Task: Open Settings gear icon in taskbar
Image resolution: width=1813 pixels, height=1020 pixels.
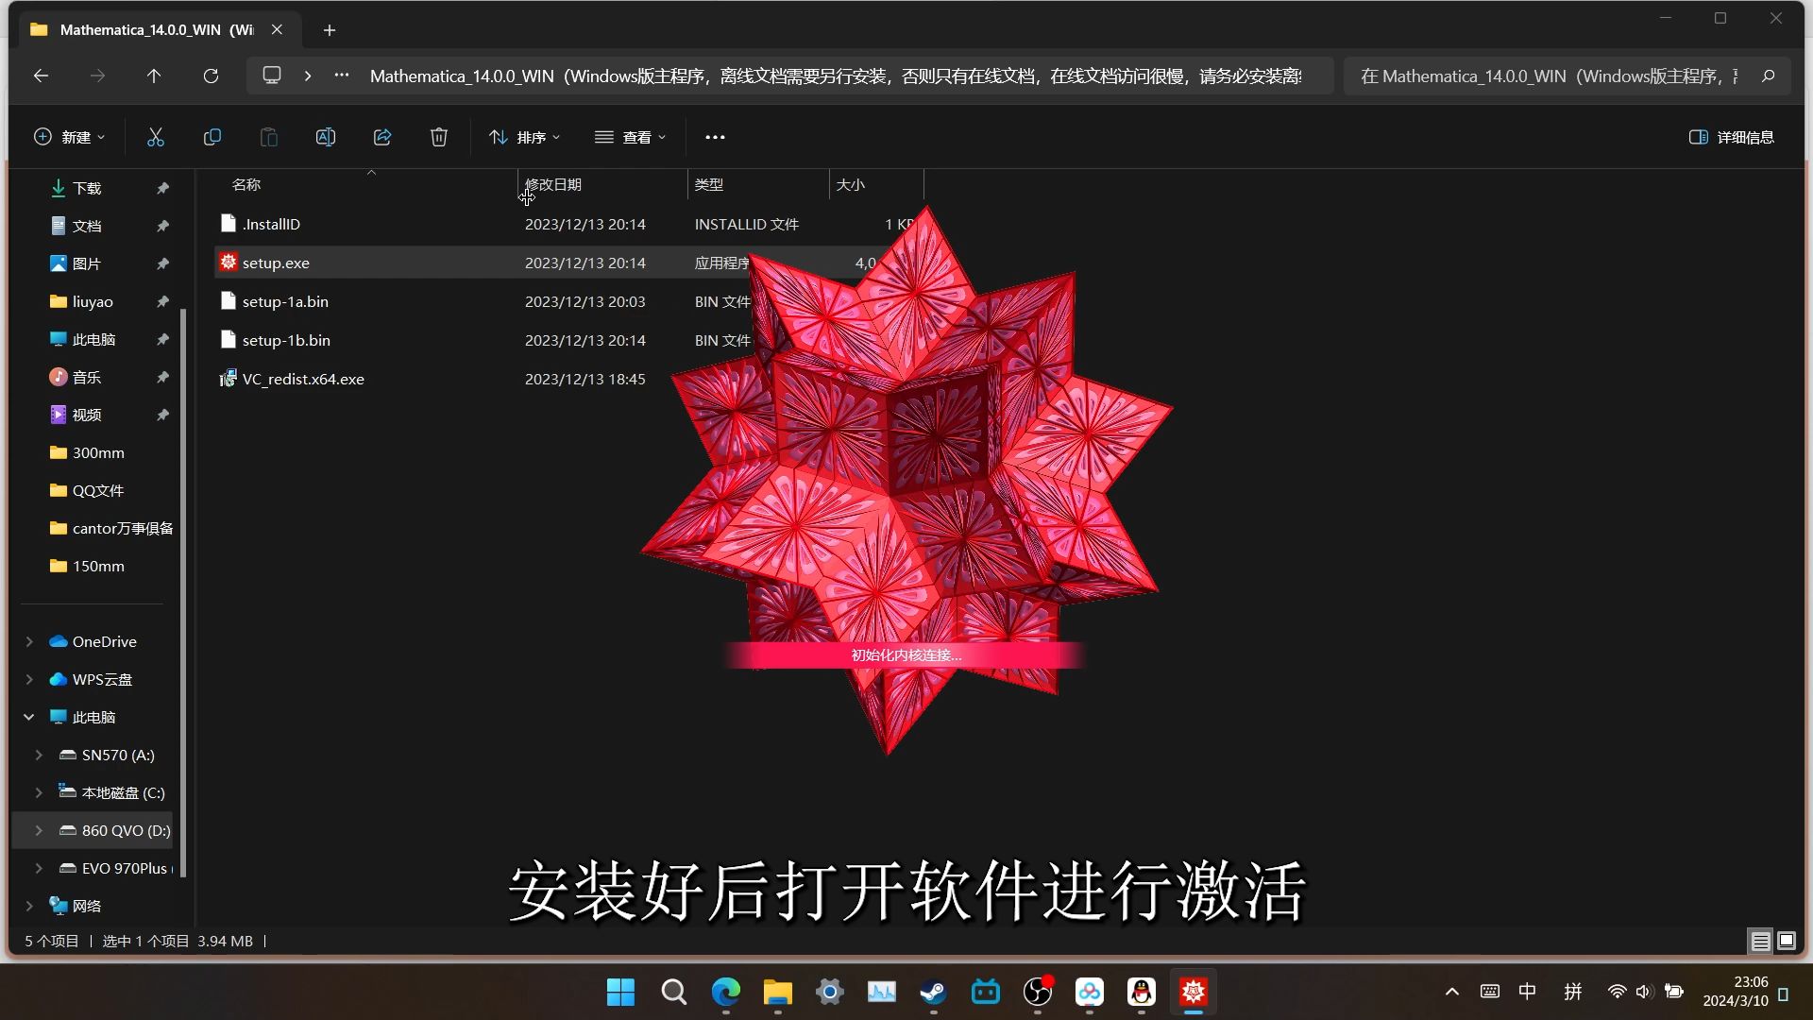Action: (x=830, y=992)
